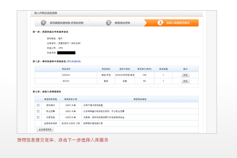237x158 pixels.
Task: Tick the 取出发票 service checkbox
Action: click(x=38, y=111)
